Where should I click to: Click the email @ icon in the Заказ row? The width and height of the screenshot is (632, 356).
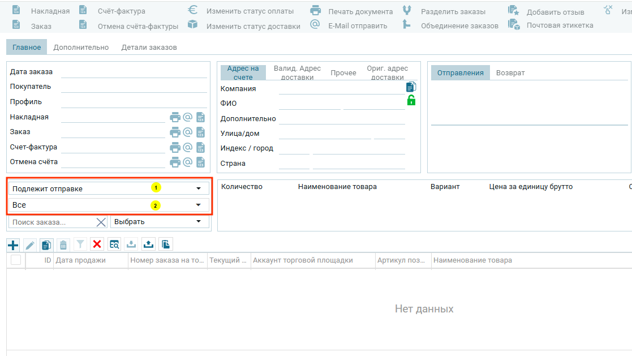point(188,132)
